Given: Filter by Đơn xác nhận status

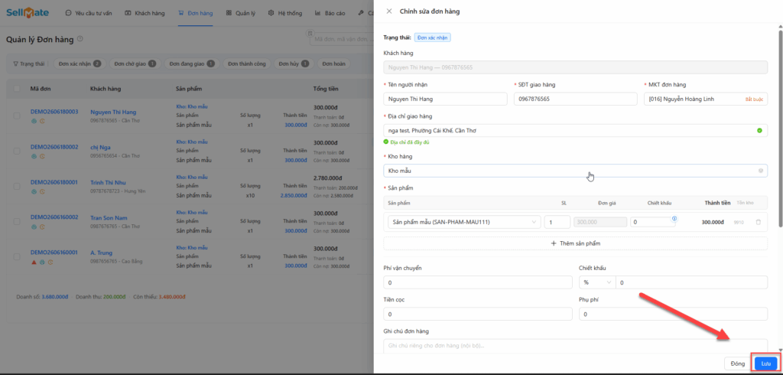Looking at the screenshot, I should pos(80,64).
